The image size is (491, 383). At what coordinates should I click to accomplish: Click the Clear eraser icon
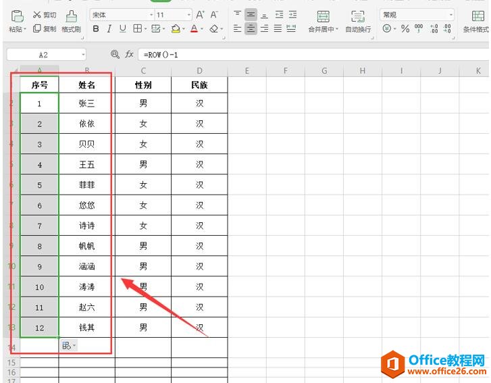tap(214, 29)
